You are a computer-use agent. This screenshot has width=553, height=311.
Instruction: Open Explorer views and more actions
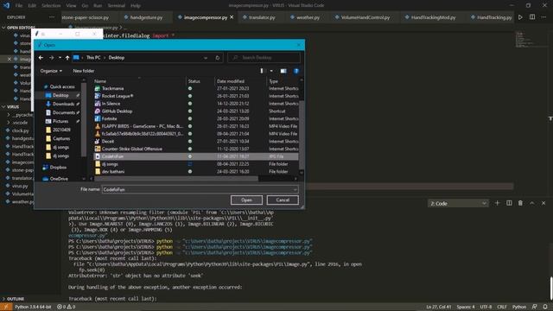point(52,17)
